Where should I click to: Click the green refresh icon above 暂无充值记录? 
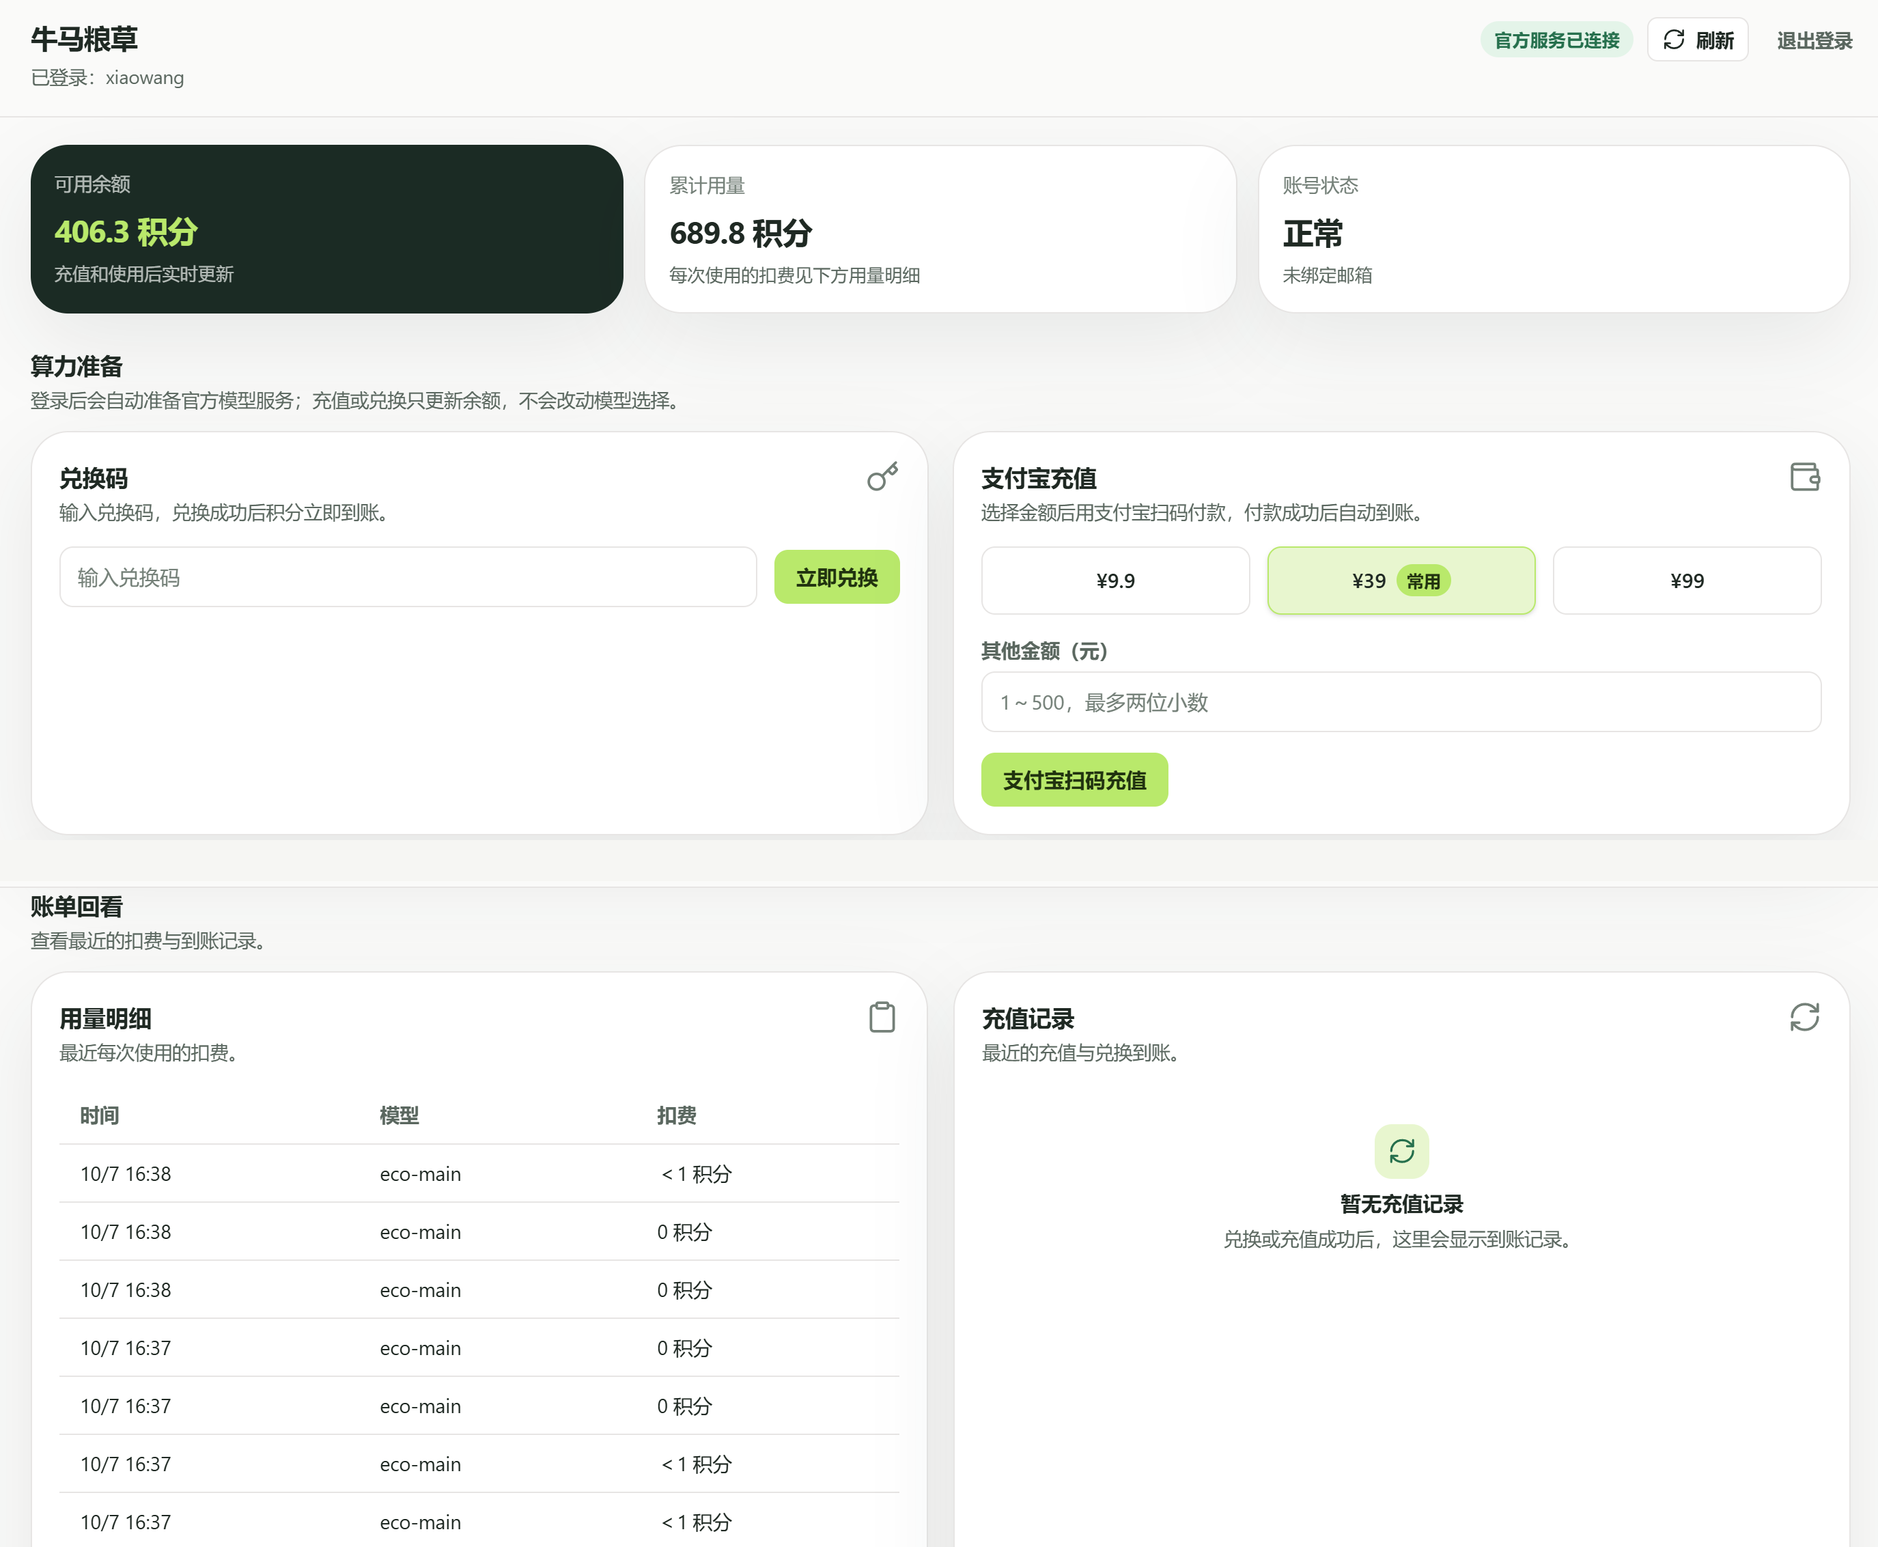pyautogui.click(x=1401, y=1152)
